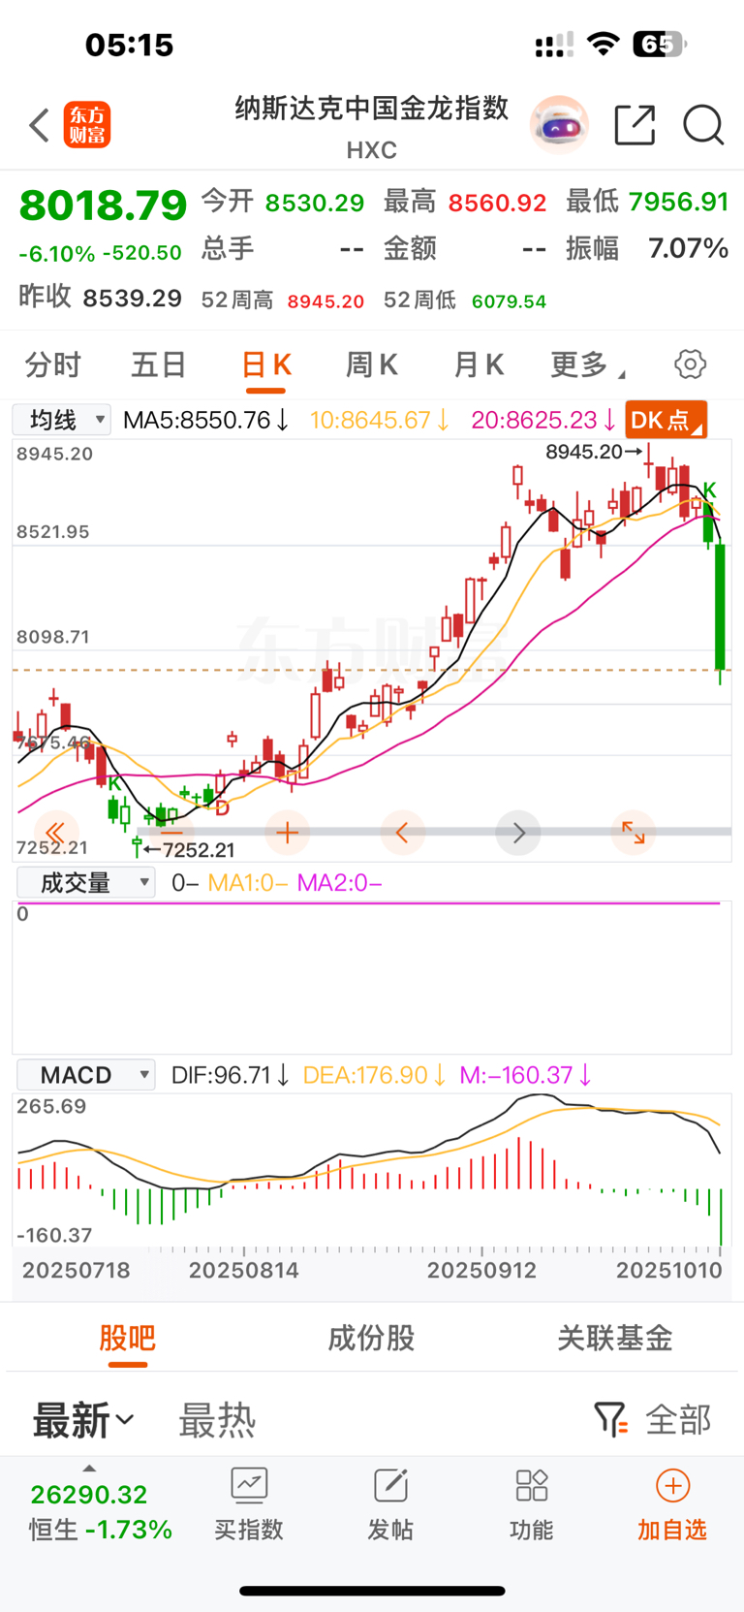Tap the 最低 value 7956.91
Screen dimensions: 744x1612
[x=678, y=202]
